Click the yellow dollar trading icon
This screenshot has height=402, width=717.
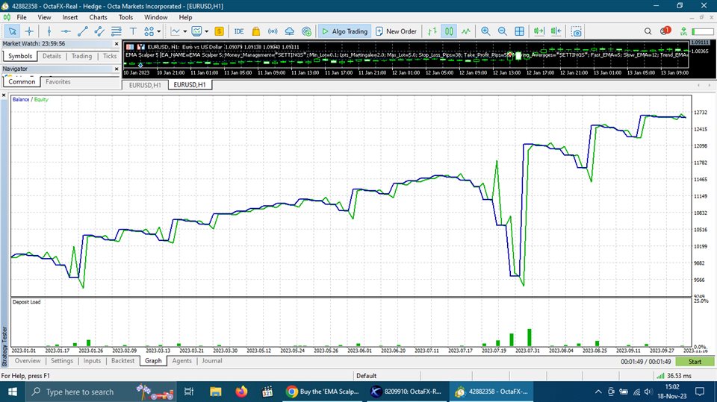[219, 31]
